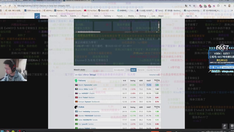Click the interaction icon beside the gift icon
This screenshot has width=234, height=132.
[x=225, y=126]
